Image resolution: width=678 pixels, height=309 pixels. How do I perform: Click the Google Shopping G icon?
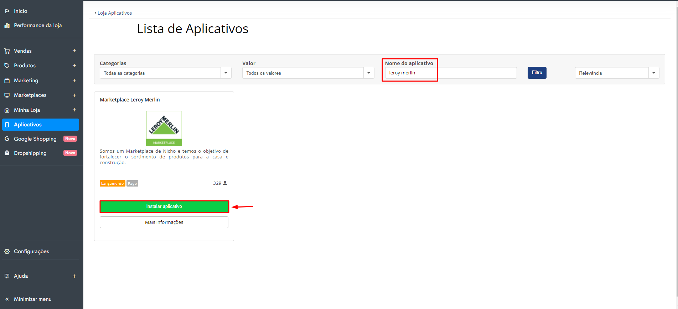[7, 139]
